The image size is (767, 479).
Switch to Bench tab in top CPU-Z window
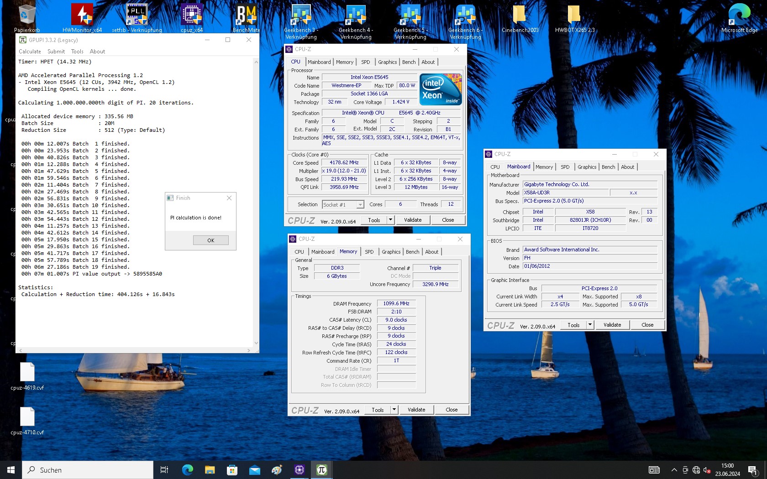coord(409,62)
